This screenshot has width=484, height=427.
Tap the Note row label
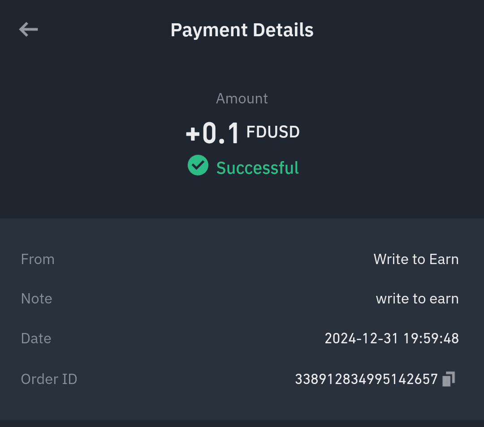coord(36,299)
